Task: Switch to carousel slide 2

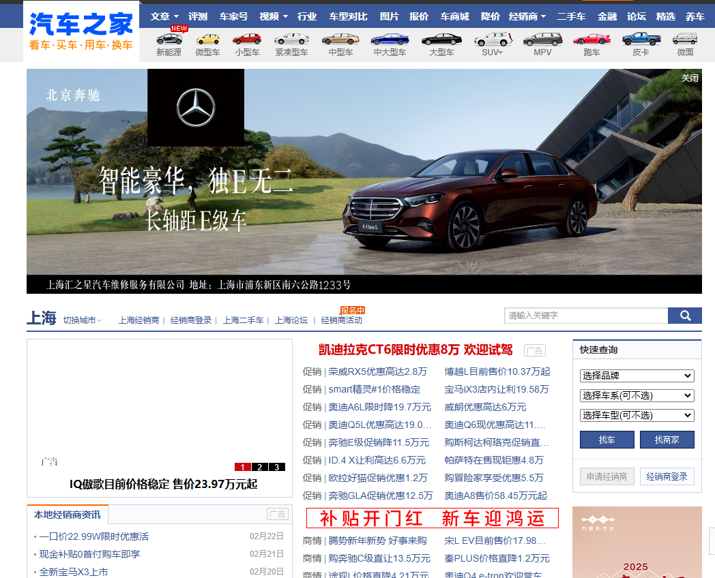Action: [260, 467]
